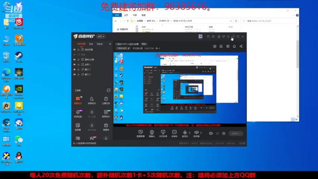Open 主页 tab in File Explorer
This screenshot has width=318, height=179.
pyautogui.click(x=126, y=15)
